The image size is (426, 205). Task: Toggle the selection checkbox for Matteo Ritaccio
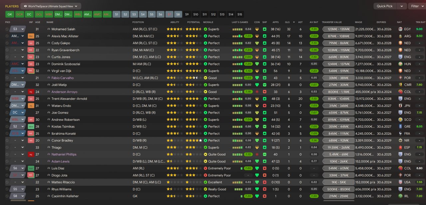(x=7, y=182)
